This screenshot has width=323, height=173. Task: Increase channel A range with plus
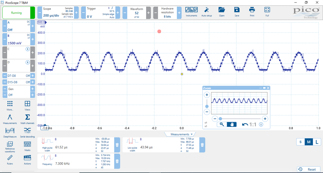tap(33, 26)
